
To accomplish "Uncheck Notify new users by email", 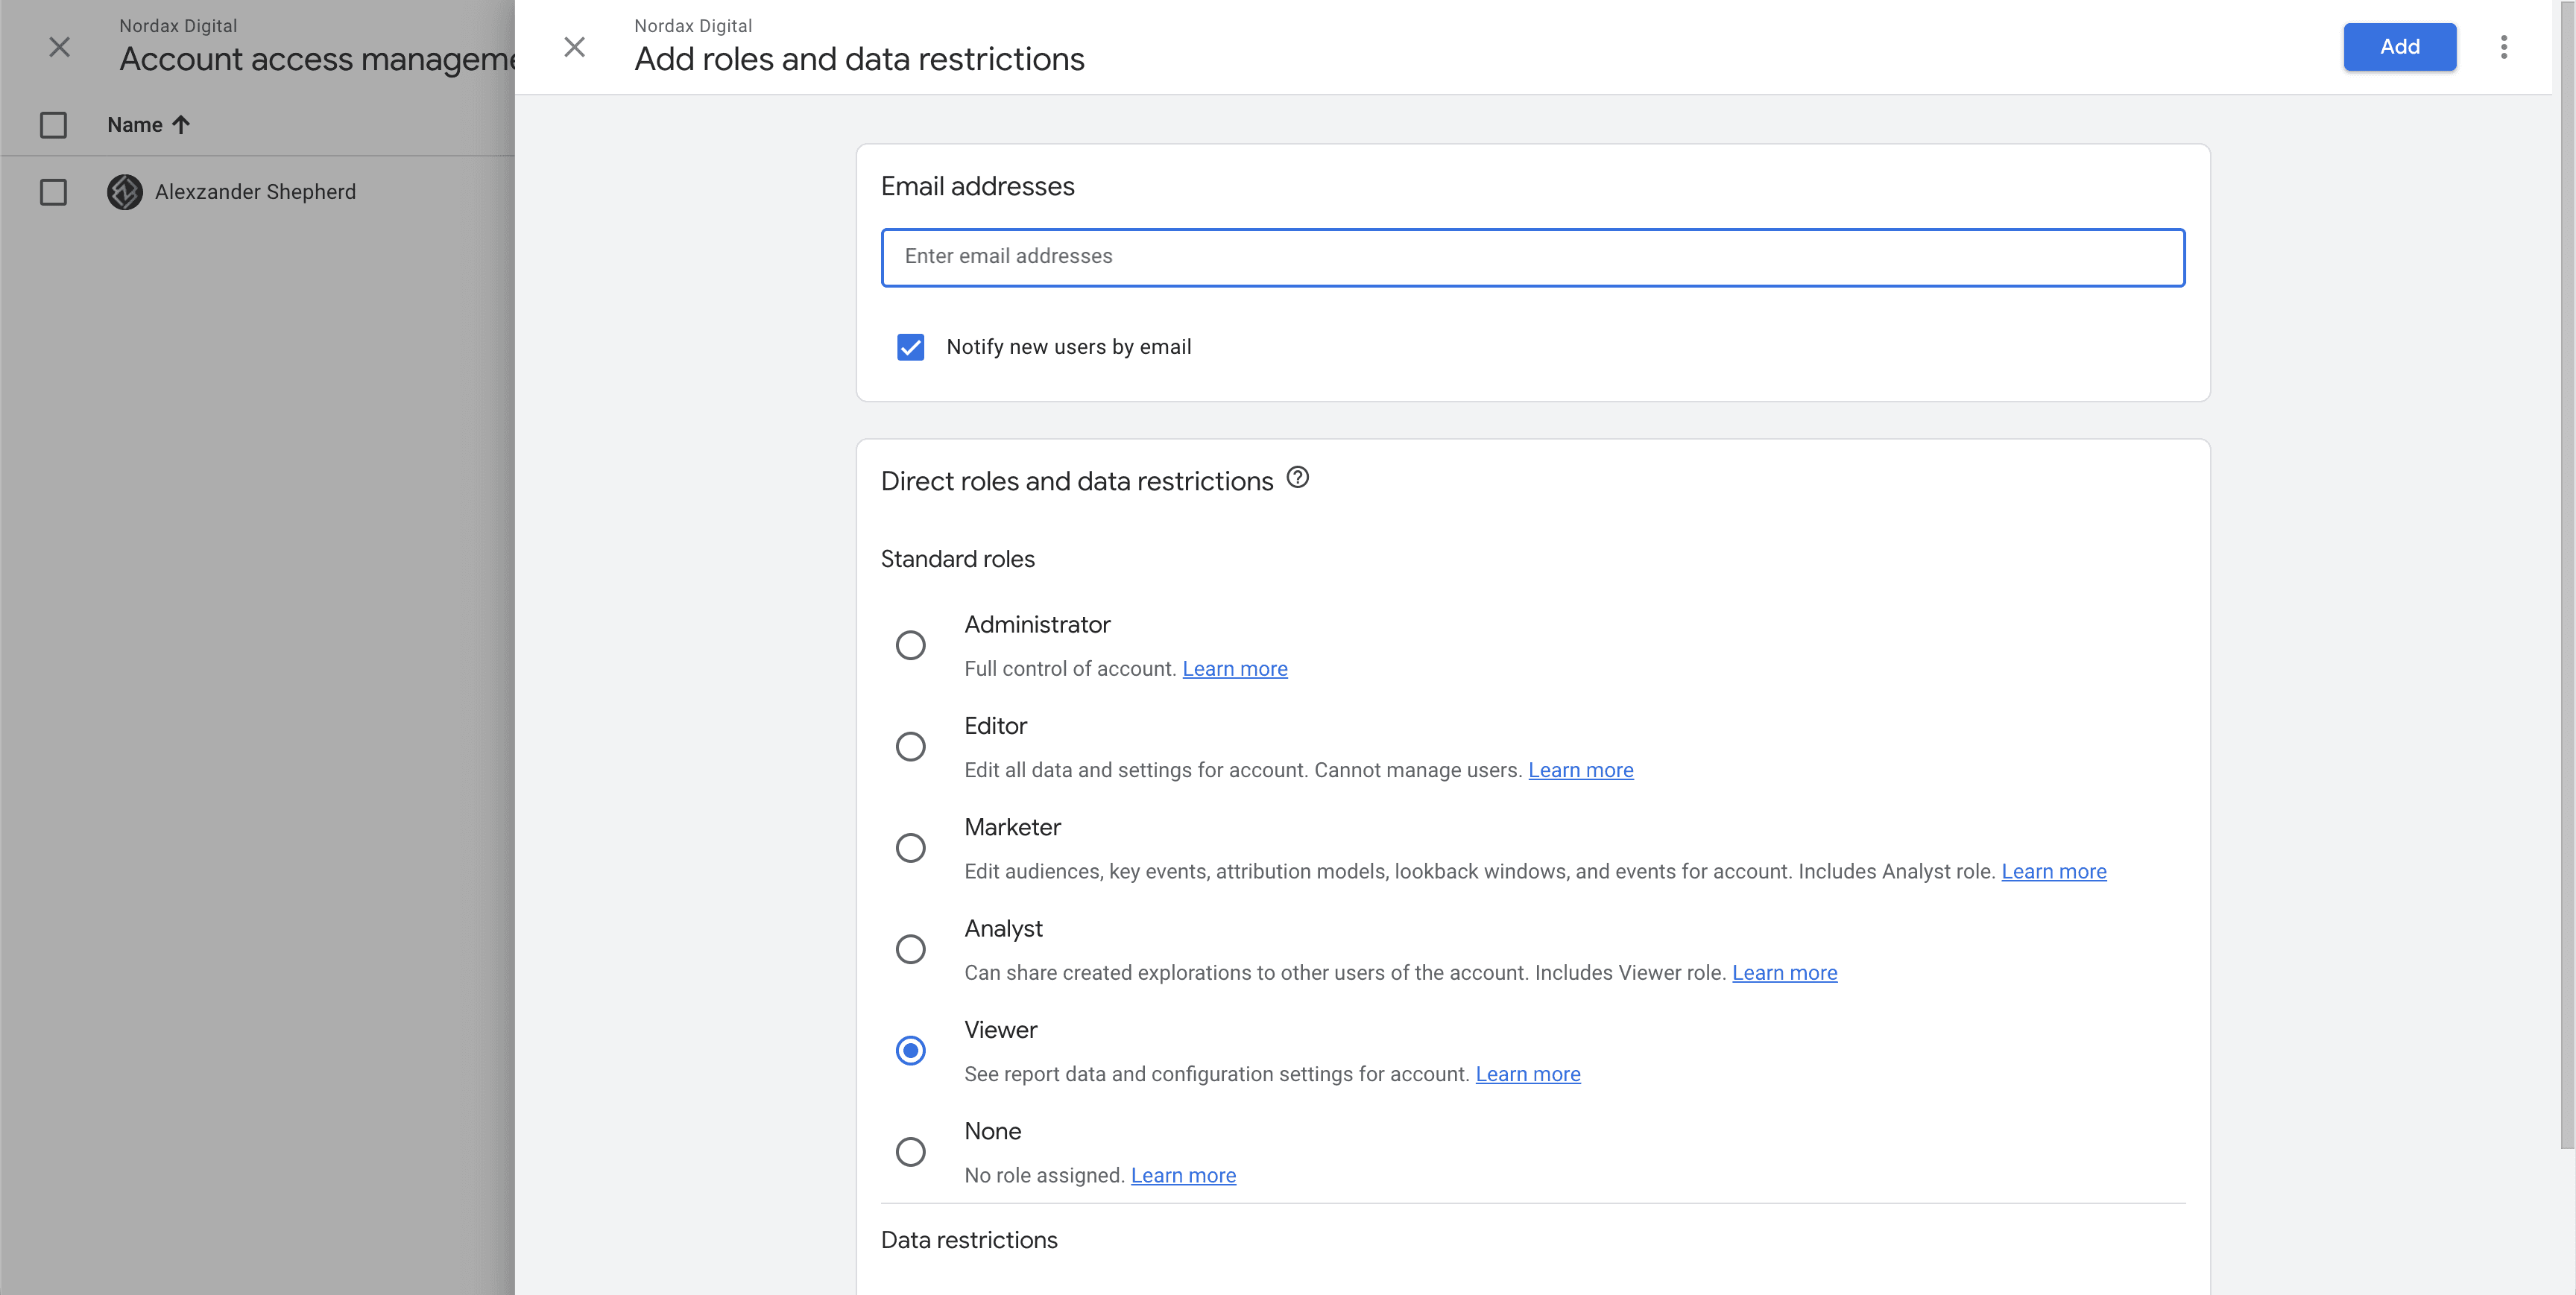I will coord(911,347).
